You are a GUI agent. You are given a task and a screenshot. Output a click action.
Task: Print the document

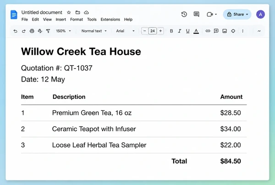(32, 31)
